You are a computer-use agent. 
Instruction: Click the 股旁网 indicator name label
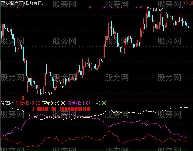pyautogui.click(x=7, y=103)
